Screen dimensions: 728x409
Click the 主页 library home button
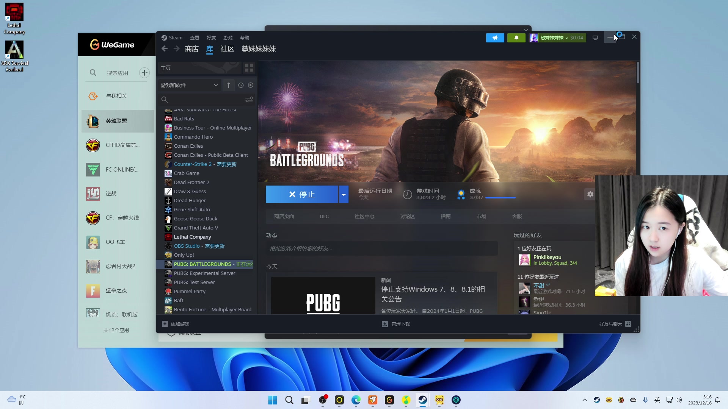click(x=200, y=68)
